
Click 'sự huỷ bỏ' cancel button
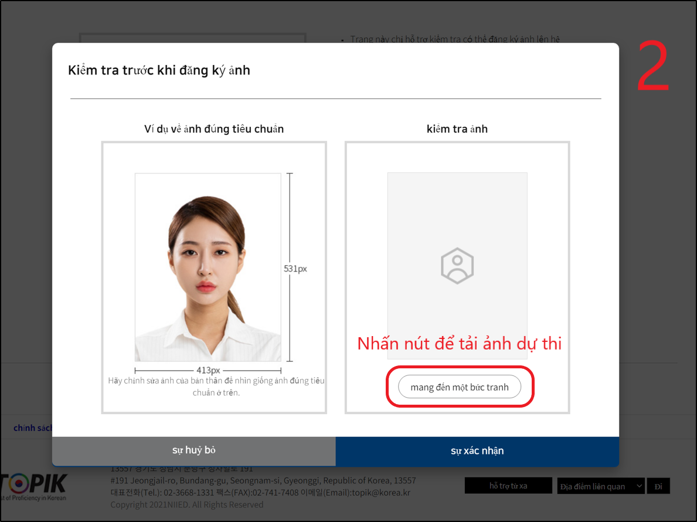[193, 450]
